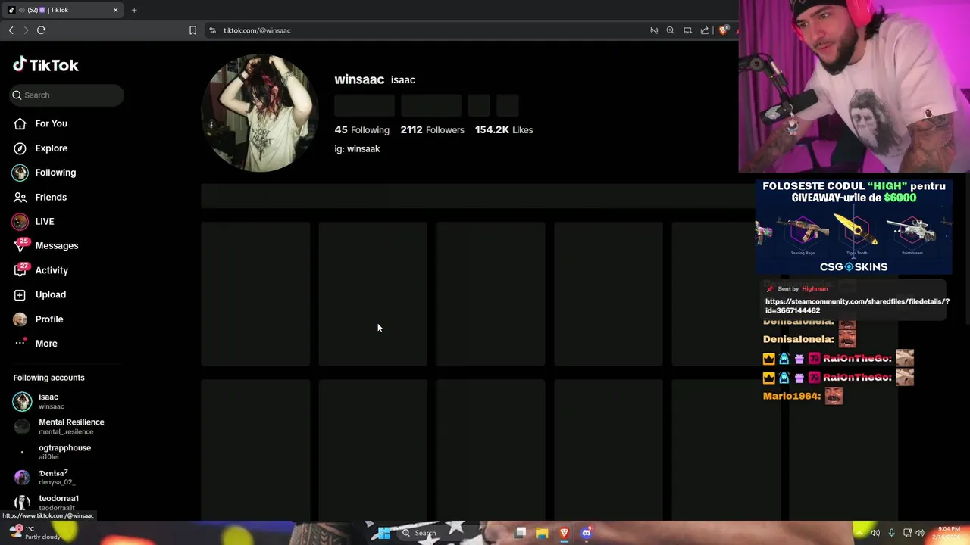
Task: Open the Brave Shields icon
Action: pyautogui.click(x=724, y=30)
